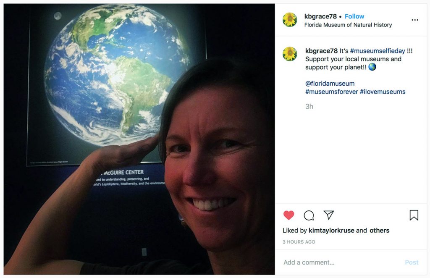Click sunflower profile avatar in header

click(x=290, y=20)
